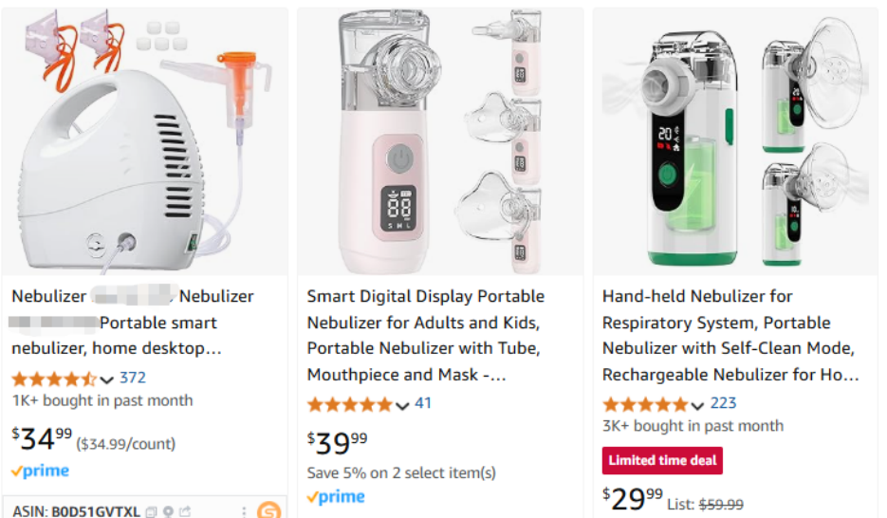Click the green hand-held nebulizer product image
Viewport: 887px width, 518px height.
click(735, 142)
